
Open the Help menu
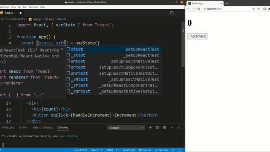(x=42, y=7)
